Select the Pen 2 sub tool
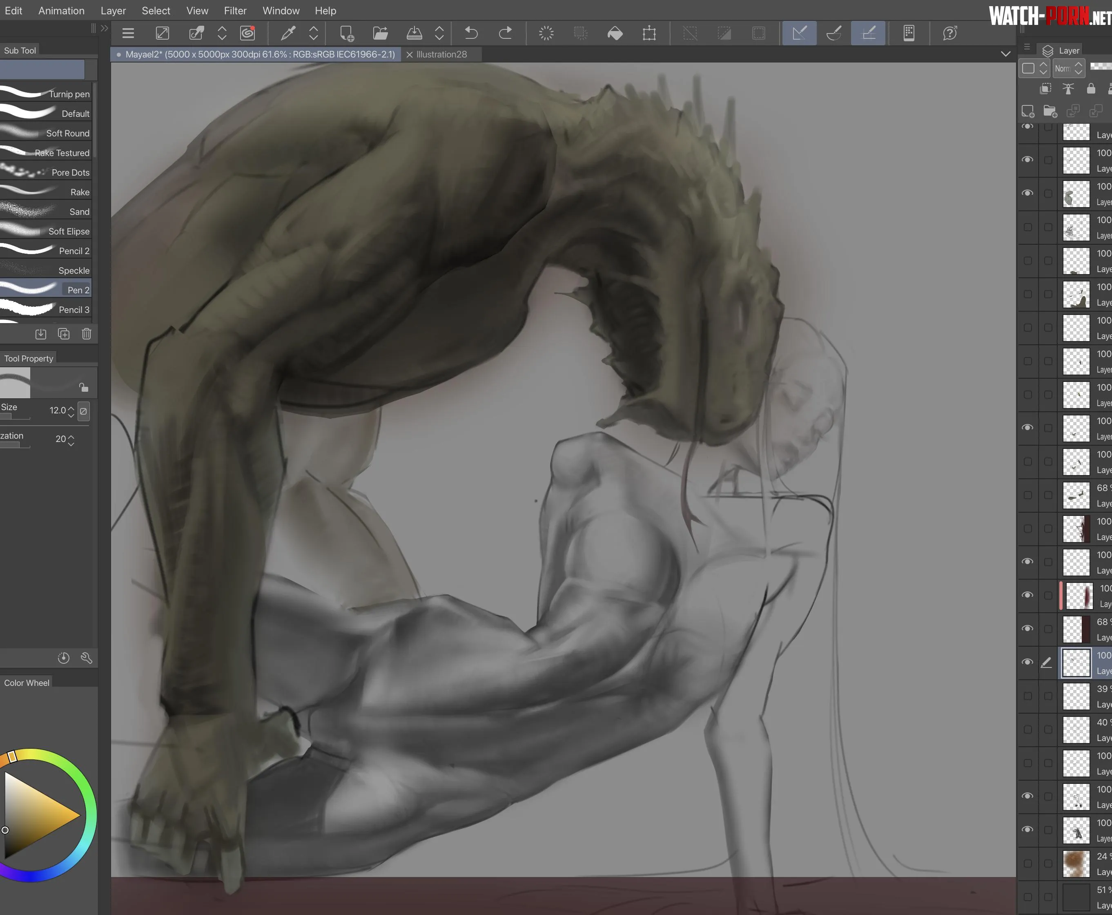Image resolution: width=1112 pixels, height=915 pixels. (x=79, y=289)
